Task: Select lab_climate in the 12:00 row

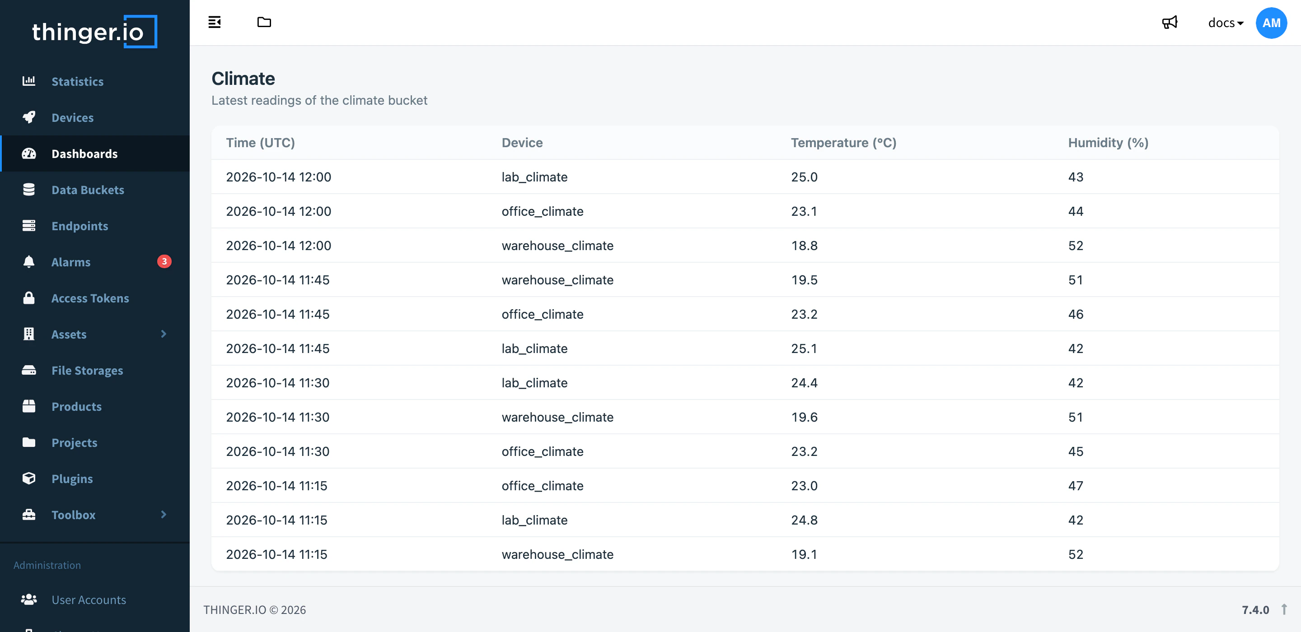Action: click(534, 177)
